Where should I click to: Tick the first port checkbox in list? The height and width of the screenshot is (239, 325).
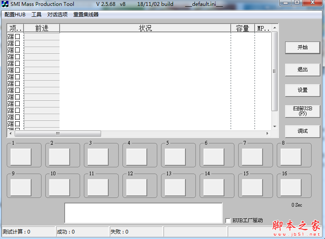point(18,36)
